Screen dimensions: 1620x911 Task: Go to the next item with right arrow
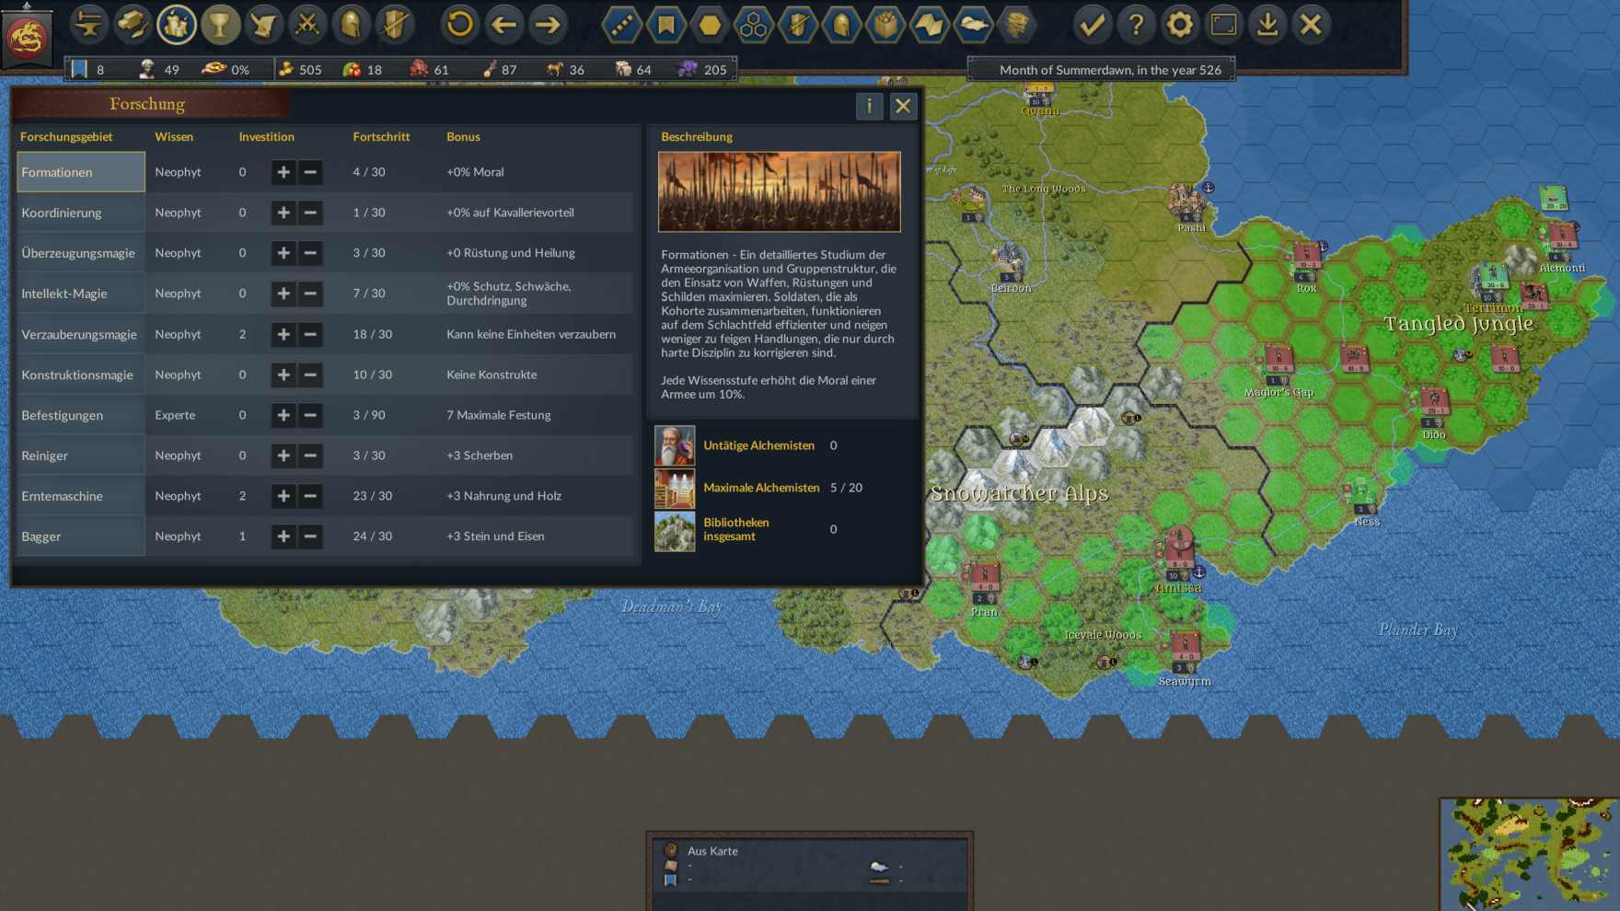pos(548,25)
